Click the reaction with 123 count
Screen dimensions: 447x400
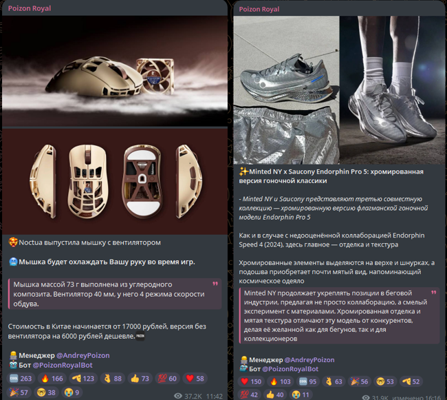point(83,379)
